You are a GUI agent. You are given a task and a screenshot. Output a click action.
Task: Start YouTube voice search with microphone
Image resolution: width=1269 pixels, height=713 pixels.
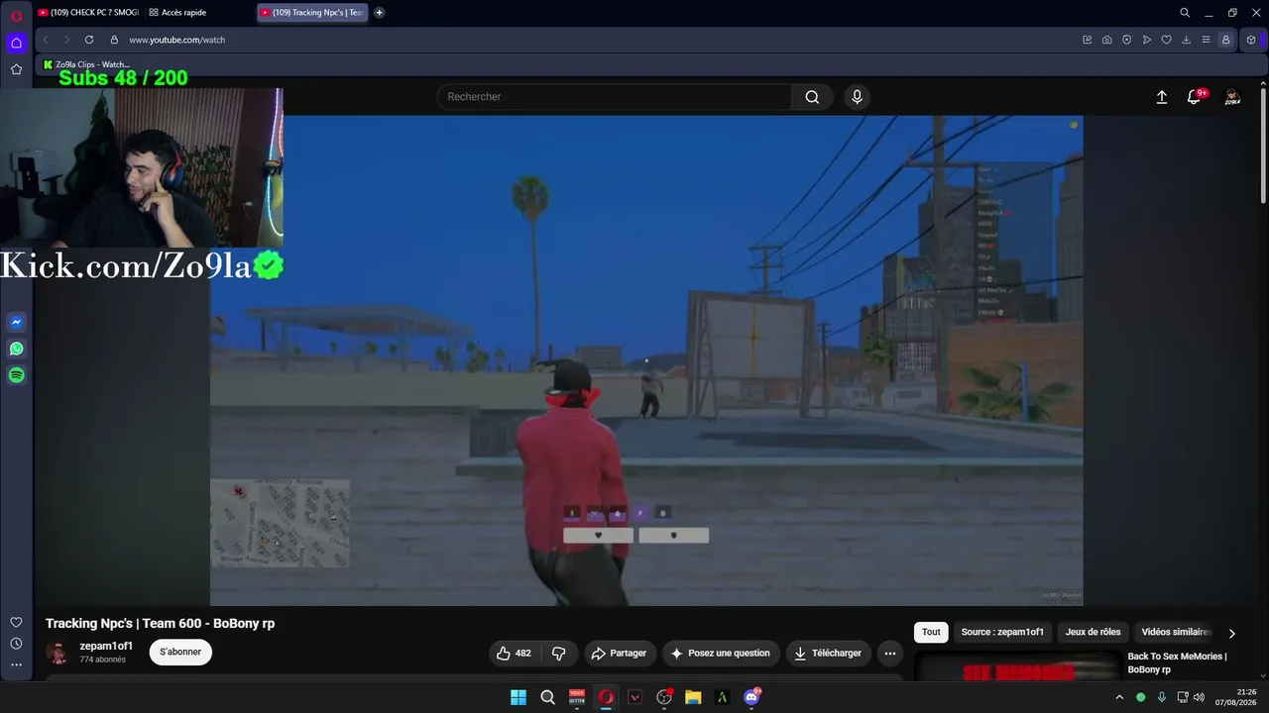tap(858, 97)
